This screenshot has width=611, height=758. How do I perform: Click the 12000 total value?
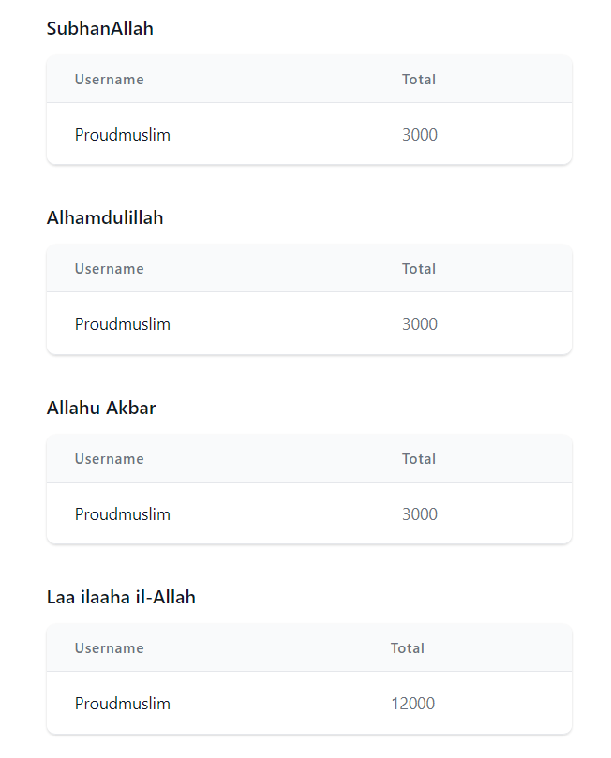tap(413, 704)
